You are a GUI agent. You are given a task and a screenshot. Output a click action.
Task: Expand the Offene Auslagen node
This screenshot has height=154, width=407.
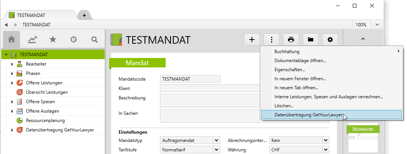click(12, 111)
